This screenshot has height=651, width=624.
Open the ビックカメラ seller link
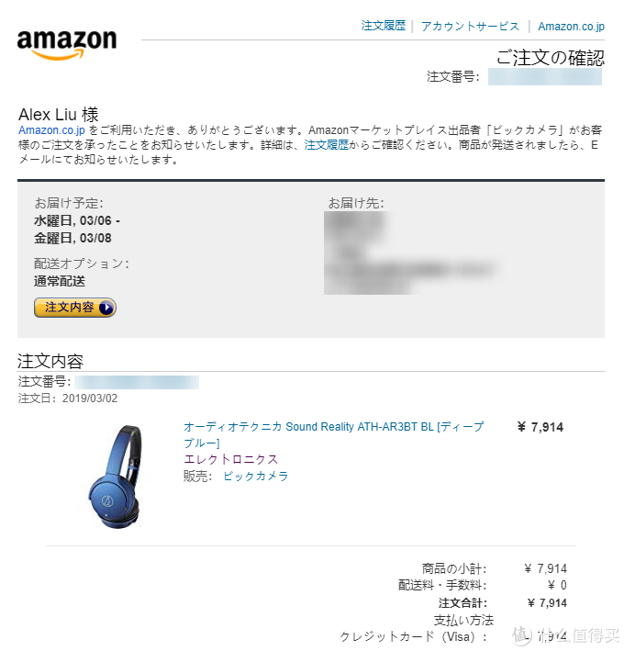pyautogui.click(x=256, y=476)
